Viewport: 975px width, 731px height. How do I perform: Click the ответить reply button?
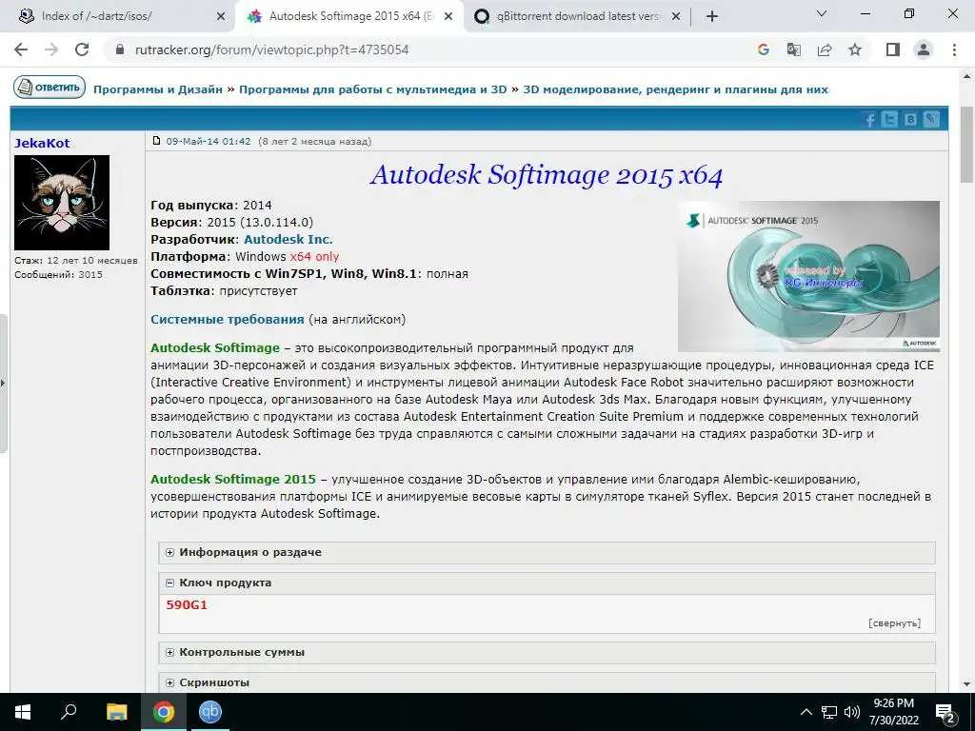(50, 88)
